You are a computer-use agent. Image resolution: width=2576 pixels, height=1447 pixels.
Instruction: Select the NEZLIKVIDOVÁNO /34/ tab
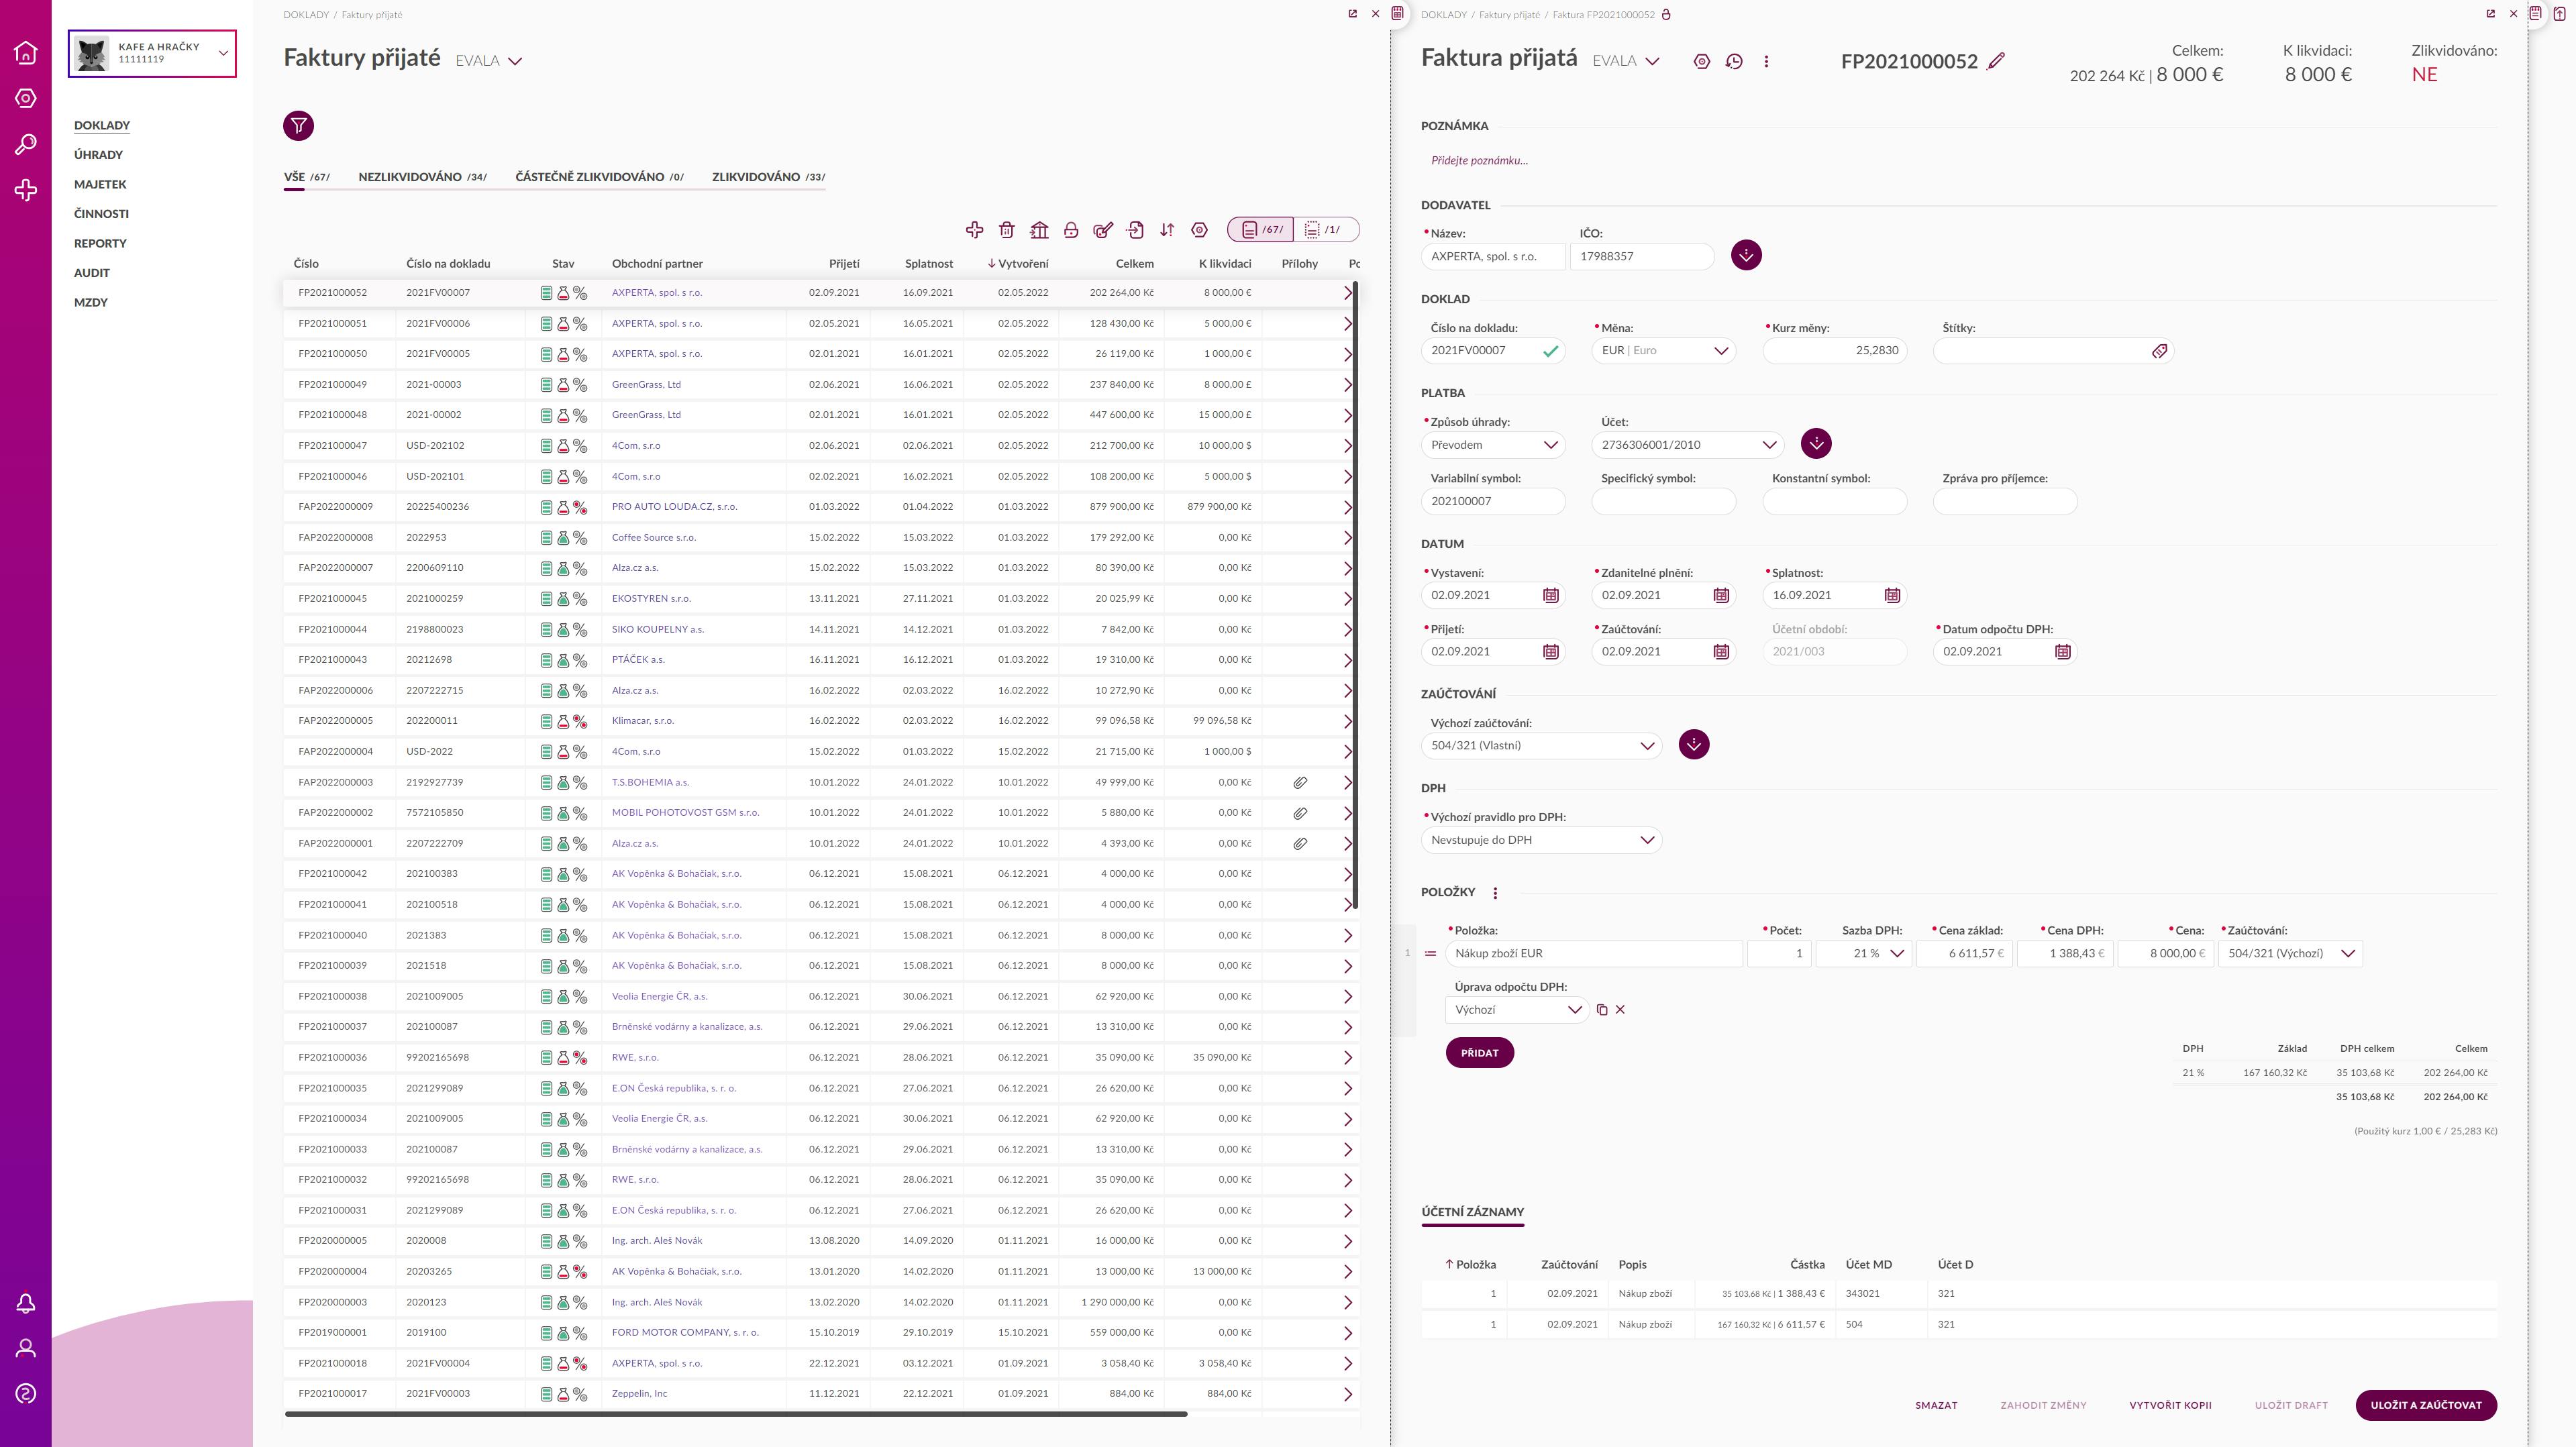click(x=422, y=177)
